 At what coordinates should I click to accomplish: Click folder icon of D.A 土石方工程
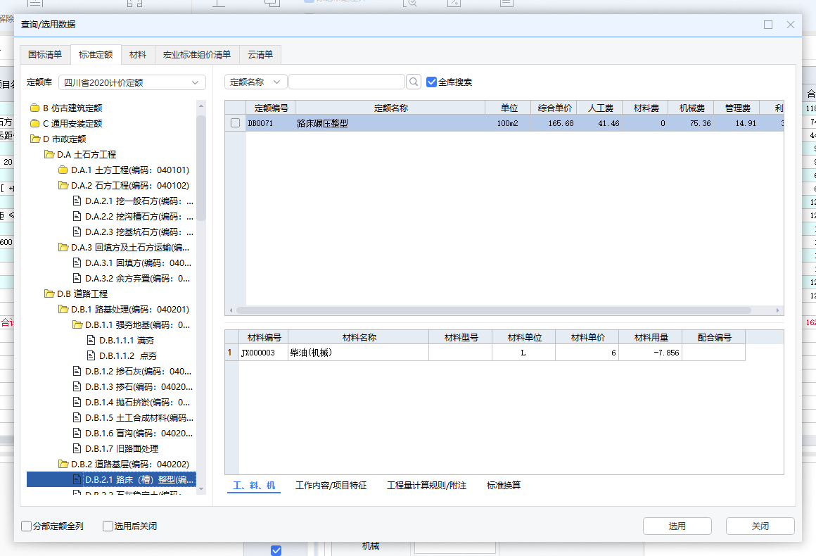coord(49,155)
